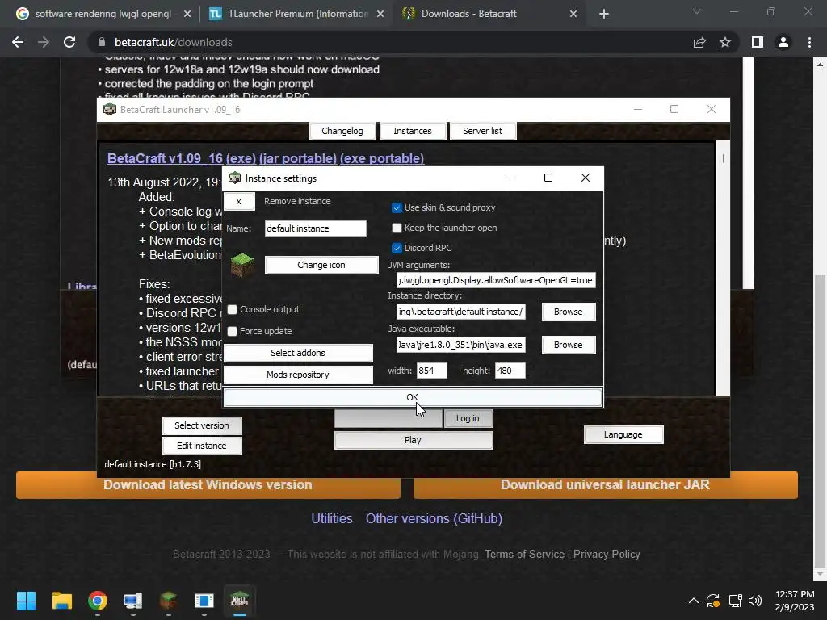Click the Instance settings window title icon
Viewport: 827px width, 620px height.
click(x=235, y=178)
